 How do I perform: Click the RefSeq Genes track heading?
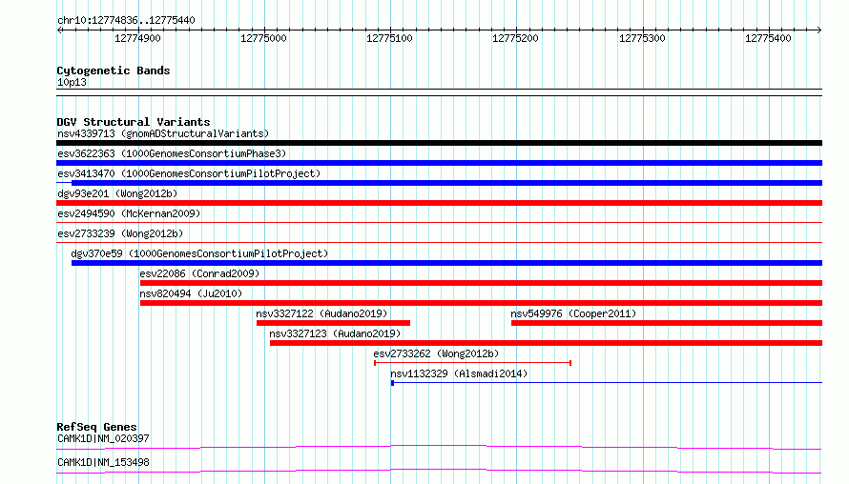(x=96, y=427)
